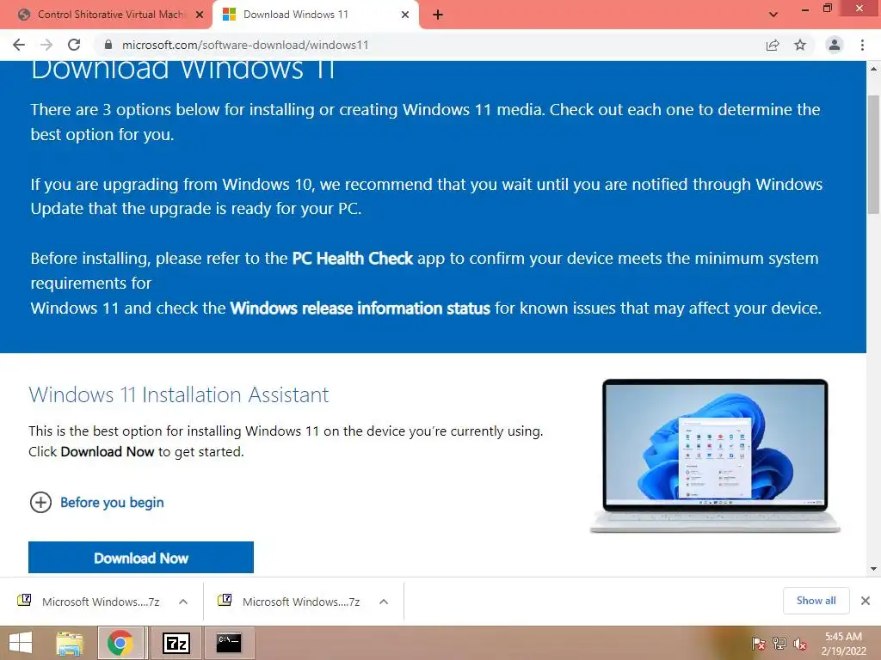Open 7-Zip from the taskbar
Image resolution: width=881 pixels, height=660 pixels.
pos(176,643)
